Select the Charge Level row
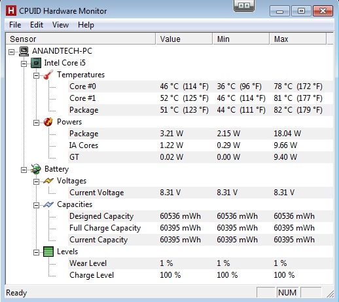339x302 pixels. 200,275
